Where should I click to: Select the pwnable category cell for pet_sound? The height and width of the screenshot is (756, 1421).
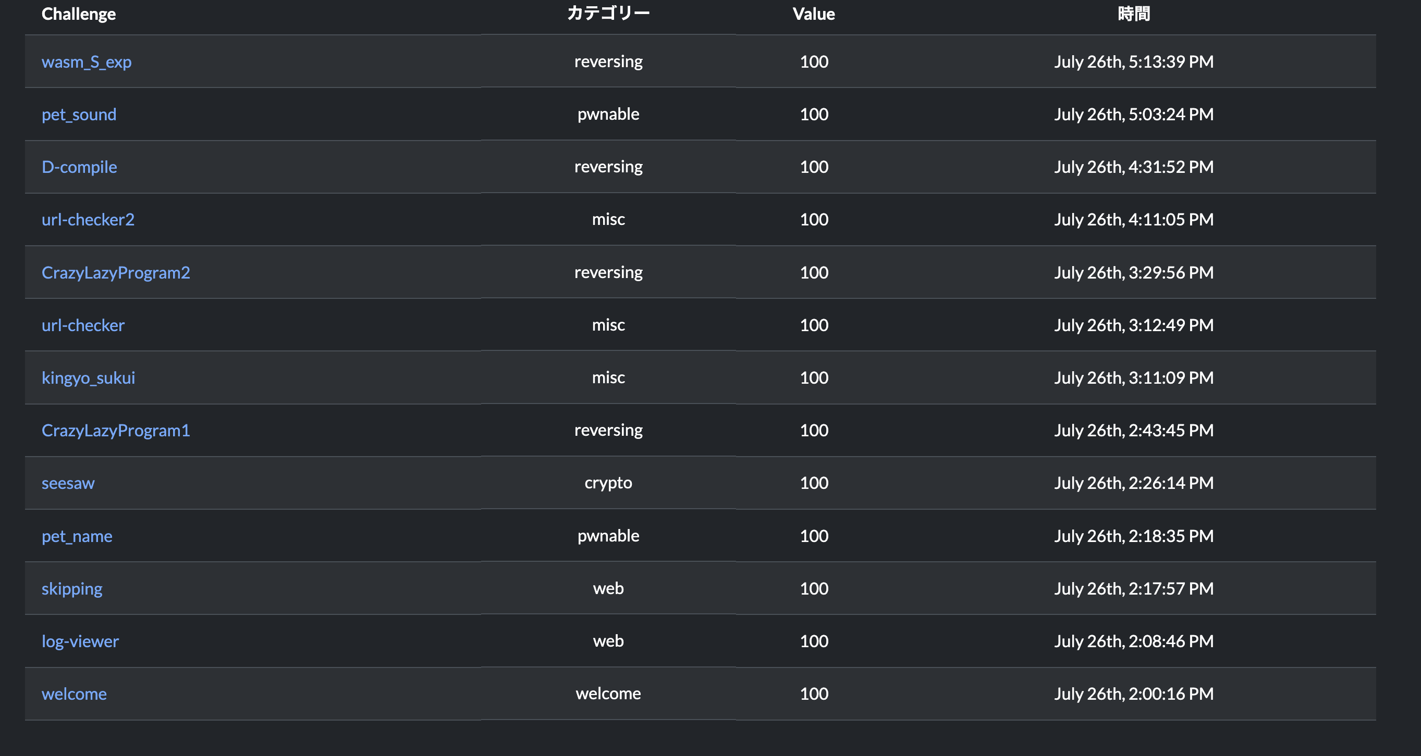tap(608, 114)
